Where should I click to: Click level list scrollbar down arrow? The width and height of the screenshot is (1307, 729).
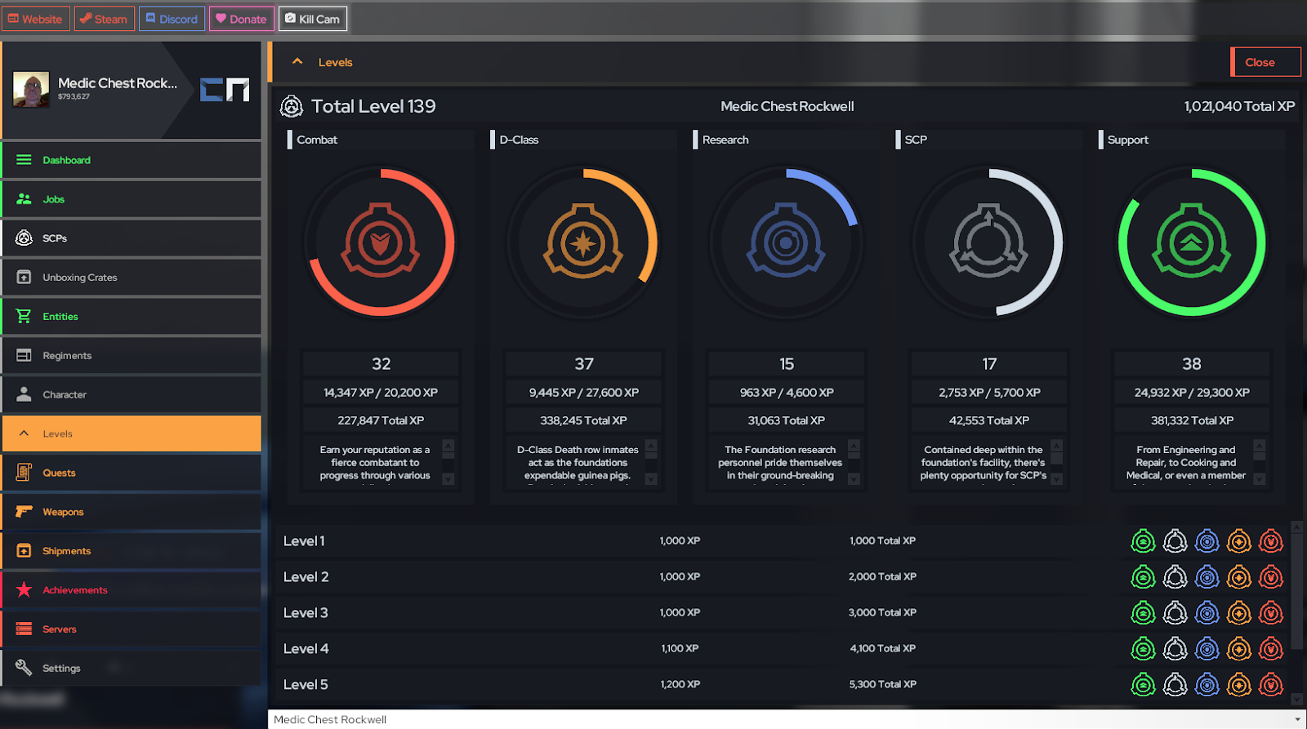1296,699
